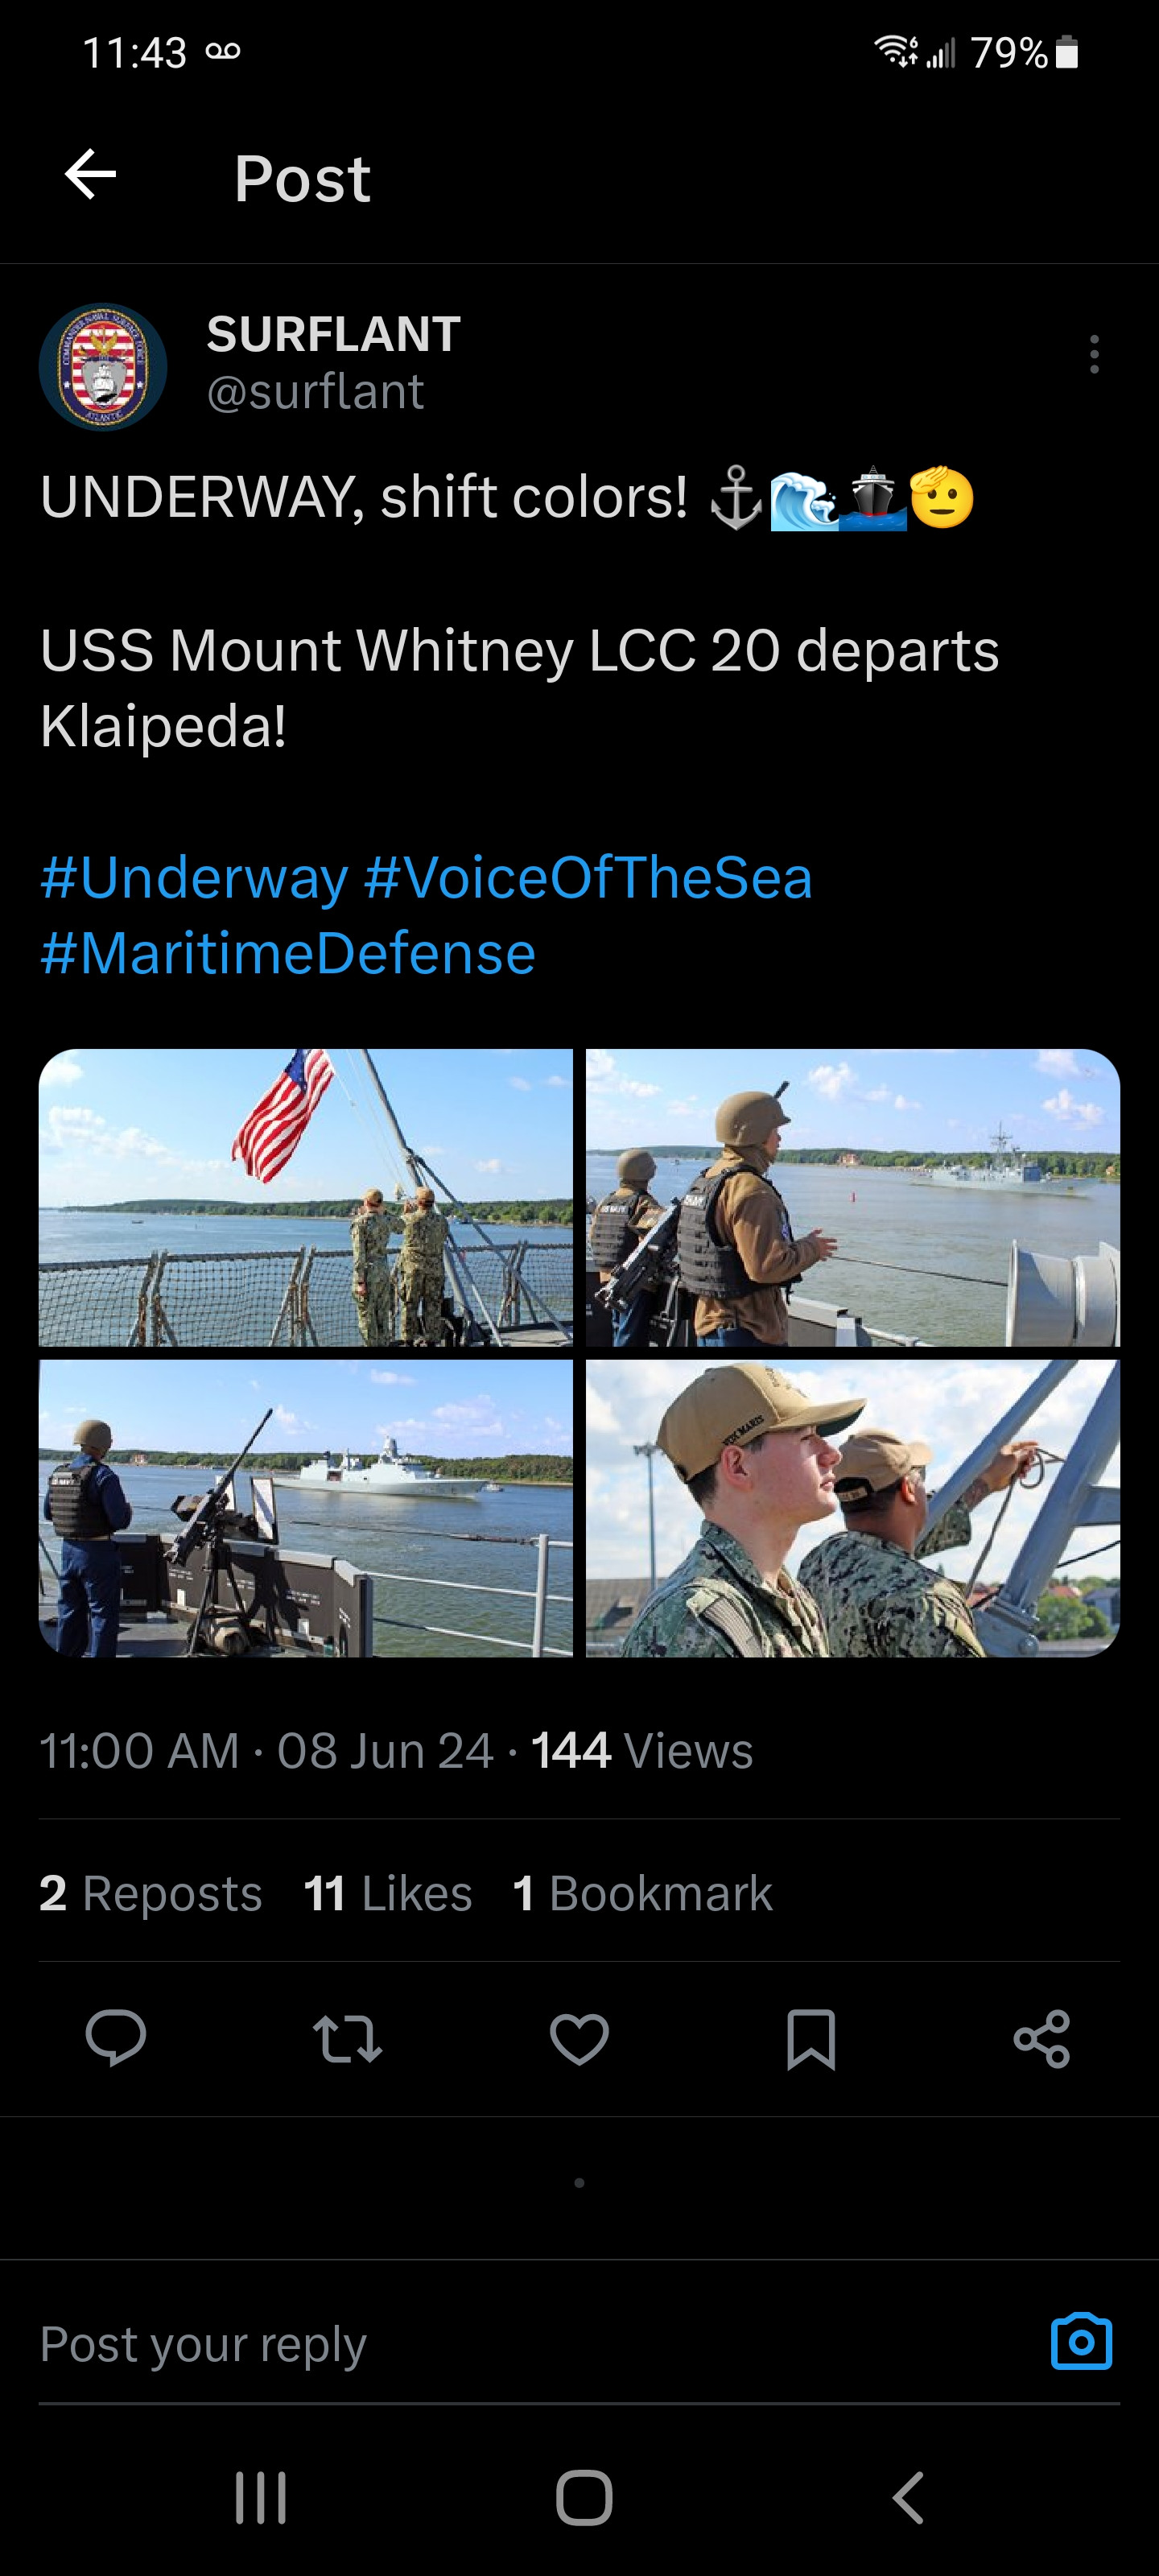View the 2 Reposts list
Image resolution: width=1159 pixels, height=2576 pixels.
click(151, 1893)
